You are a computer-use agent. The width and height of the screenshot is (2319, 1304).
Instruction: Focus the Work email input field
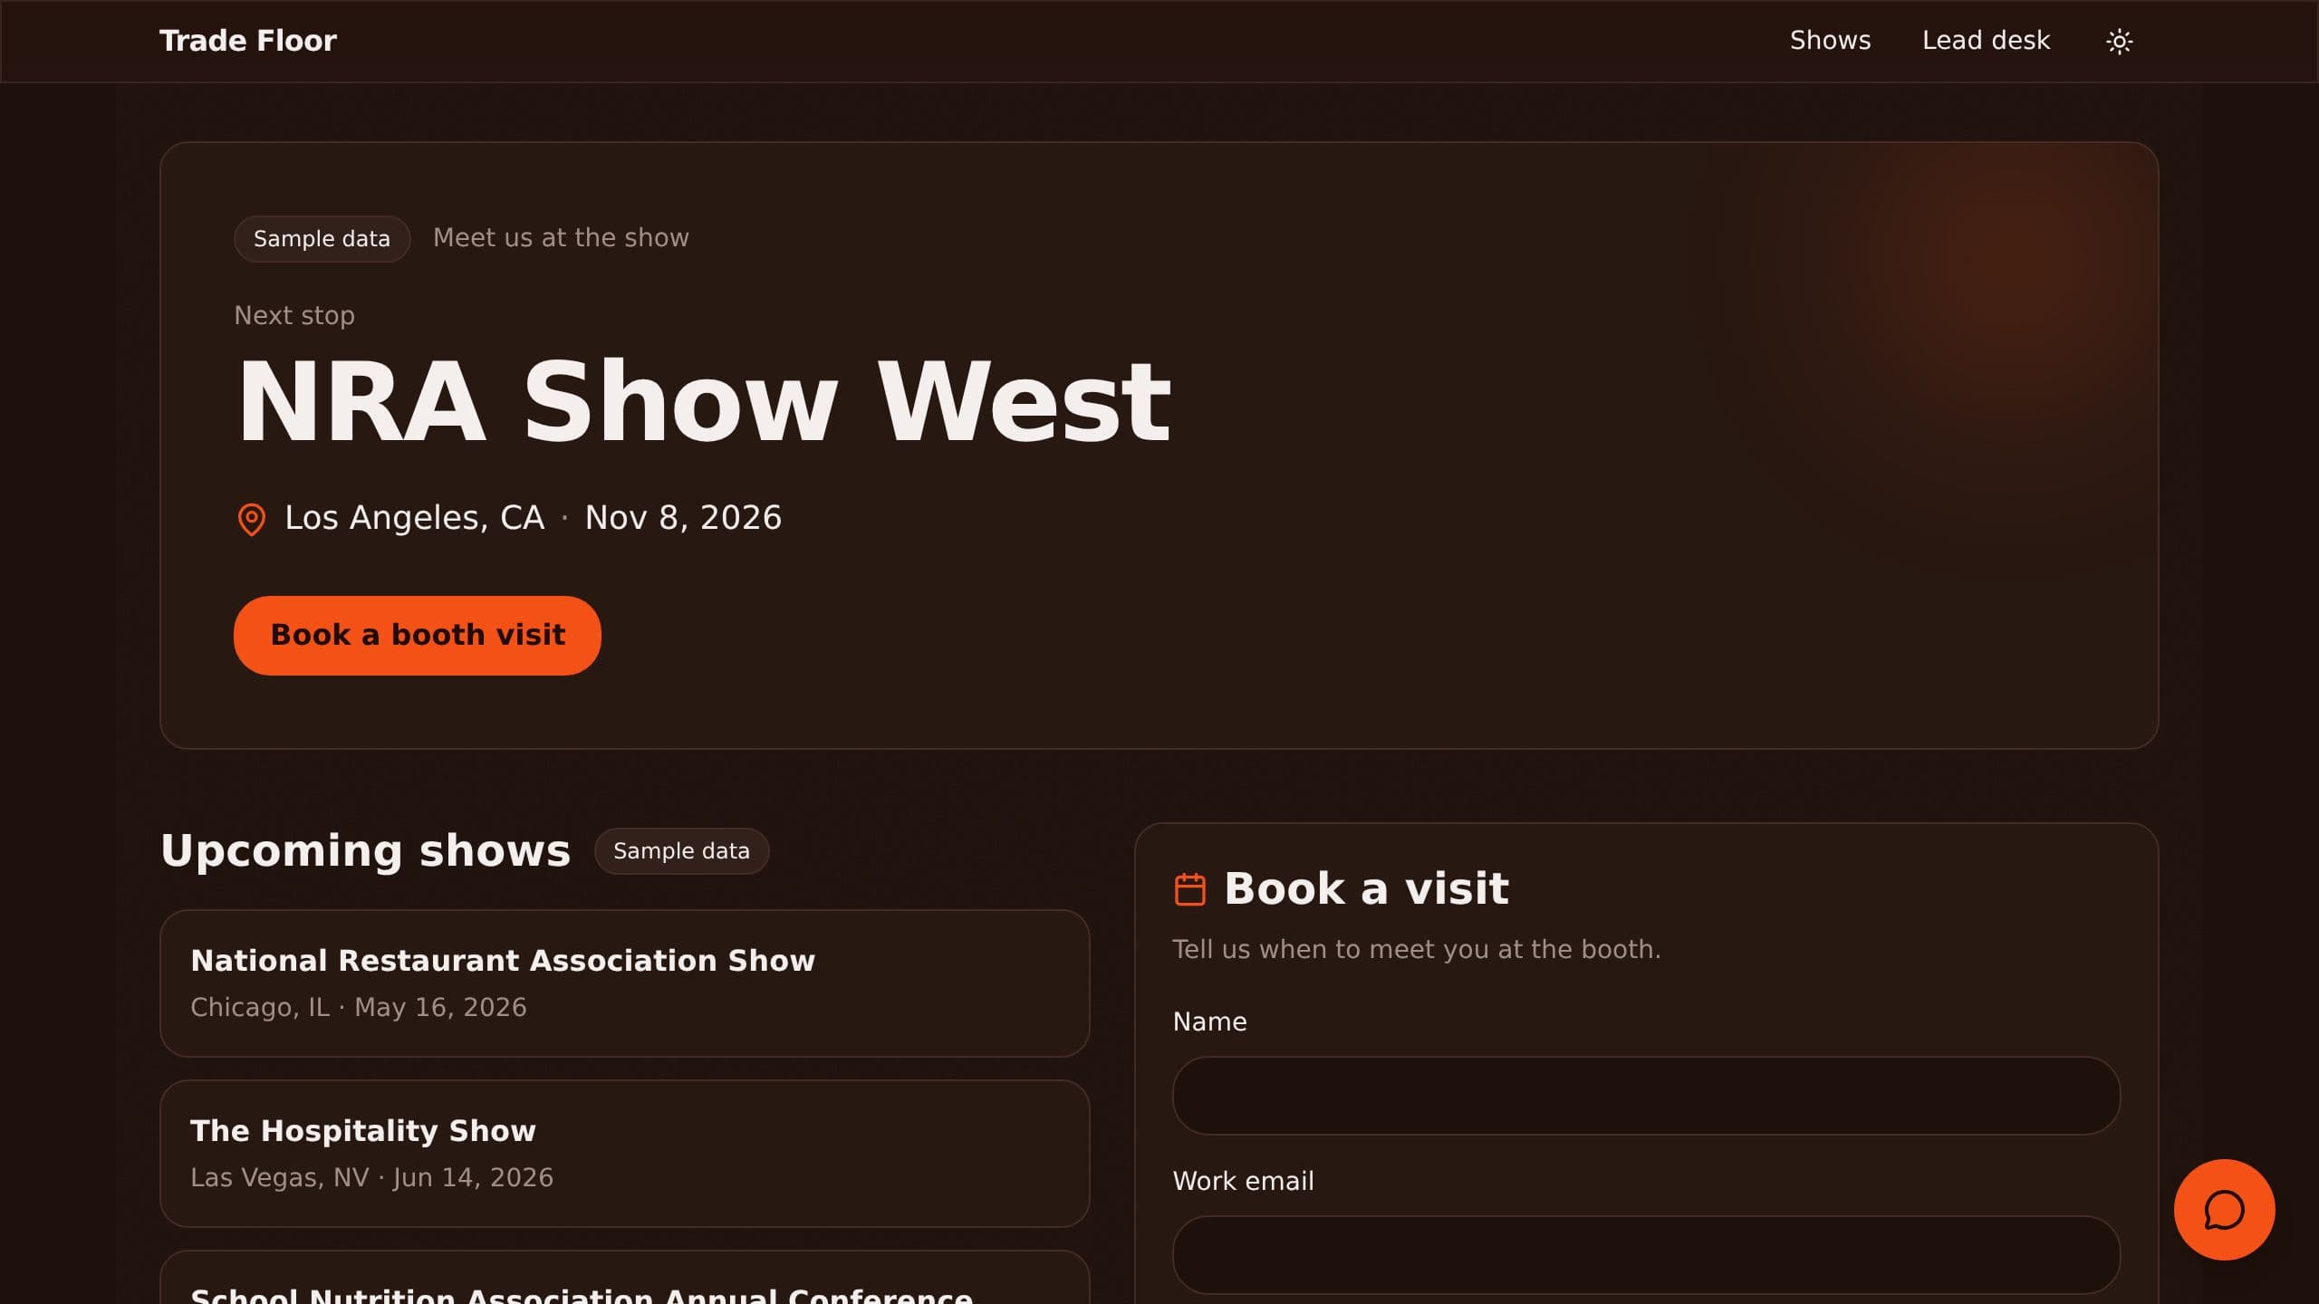1646,1255
